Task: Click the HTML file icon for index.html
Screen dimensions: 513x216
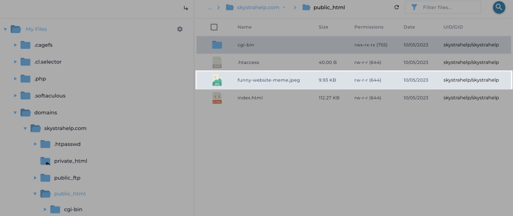Action: pos(217,98)
